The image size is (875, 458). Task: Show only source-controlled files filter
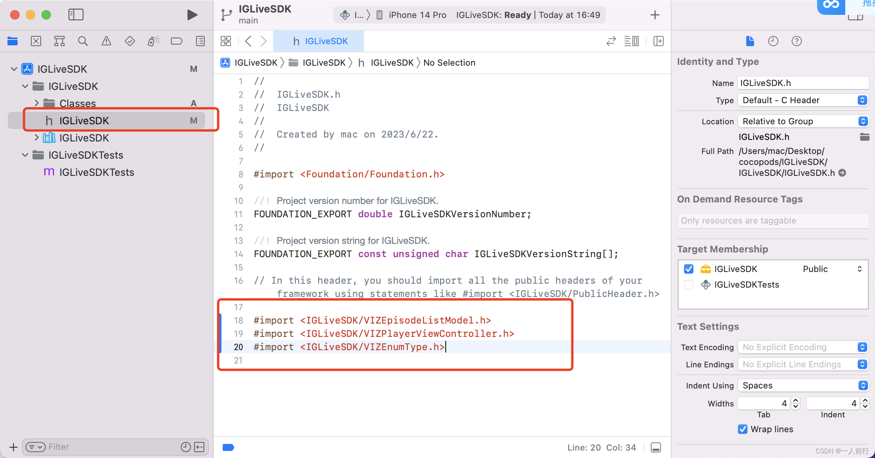point(199,447)
